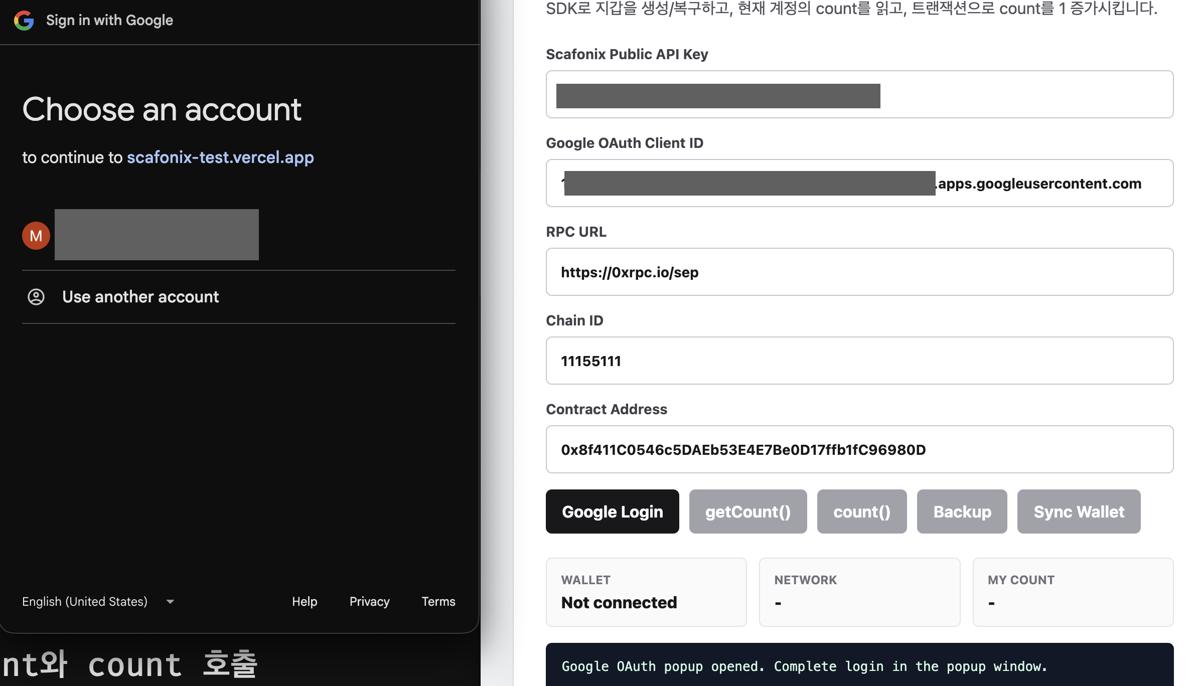Click the person icon beside Use another account
Viewport: 1196px width, 686px height.
[36, 297]
